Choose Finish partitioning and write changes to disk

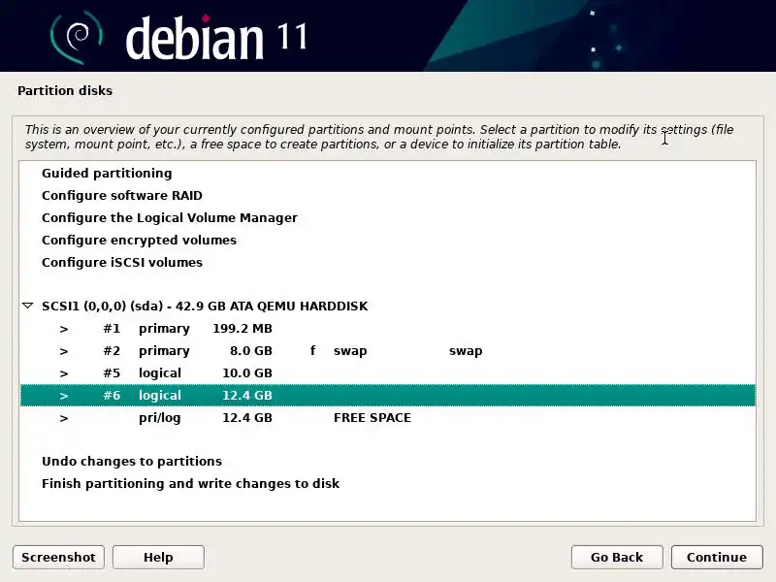pyautogui.click(x=190, y=483)
